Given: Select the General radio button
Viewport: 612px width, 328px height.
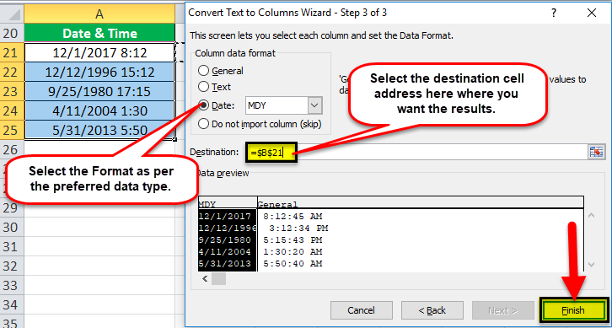Looking at the screenshot, I should pyautogui.click(x=203, y=71).
